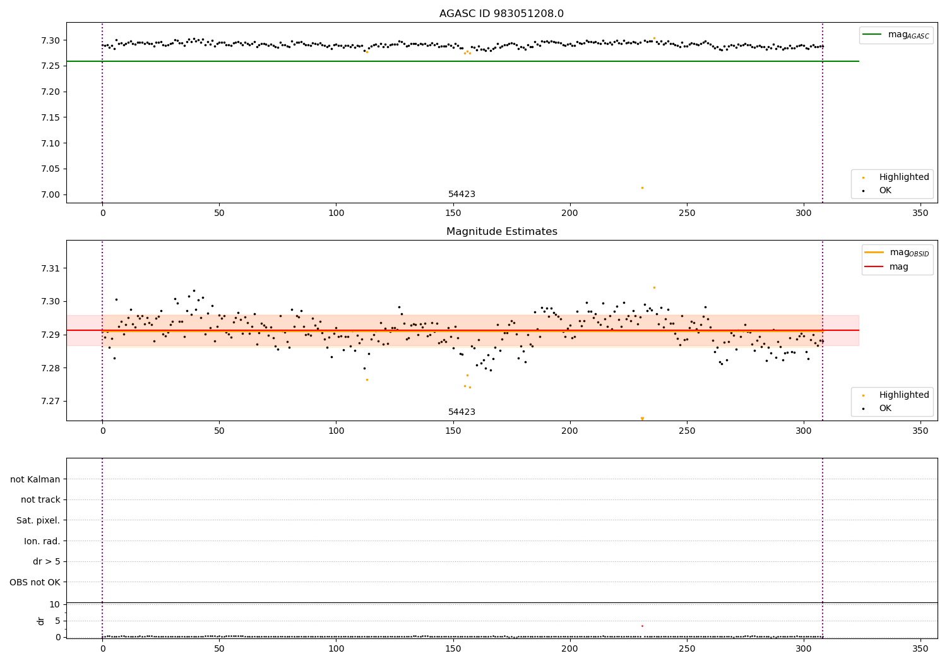Click the 'Sat. pixel.' row label

tap(39, 521)
